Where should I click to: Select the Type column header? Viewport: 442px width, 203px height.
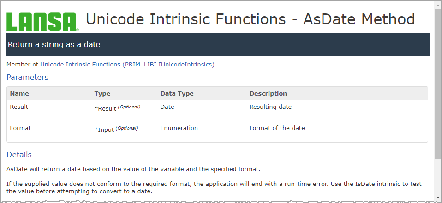pyautogui.click(x=102, y=93)
